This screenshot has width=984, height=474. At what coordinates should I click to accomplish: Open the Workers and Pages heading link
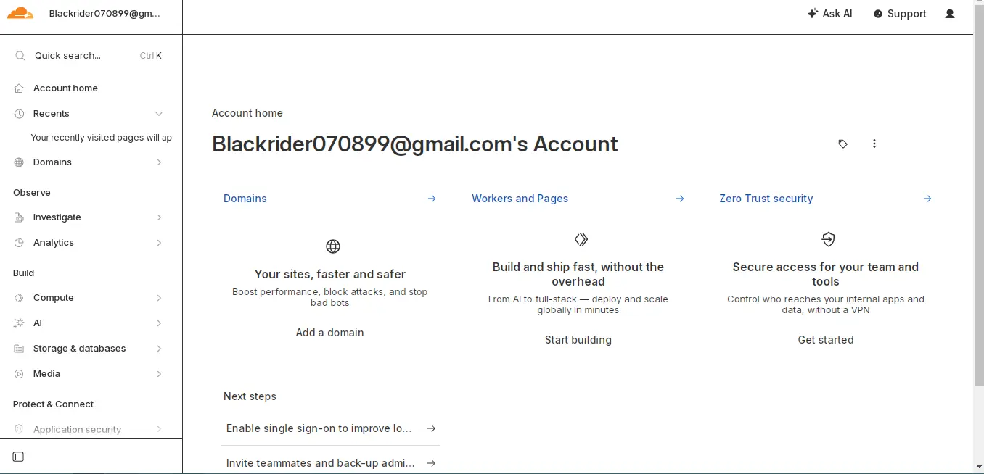point(520,199)
